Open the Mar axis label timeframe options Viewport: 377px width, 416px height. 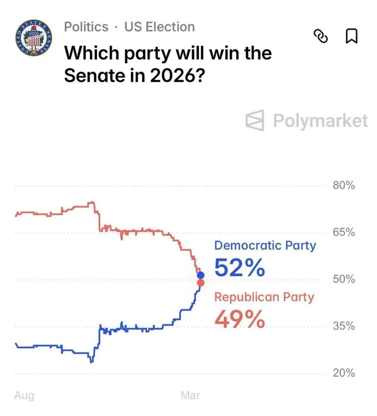190,395
